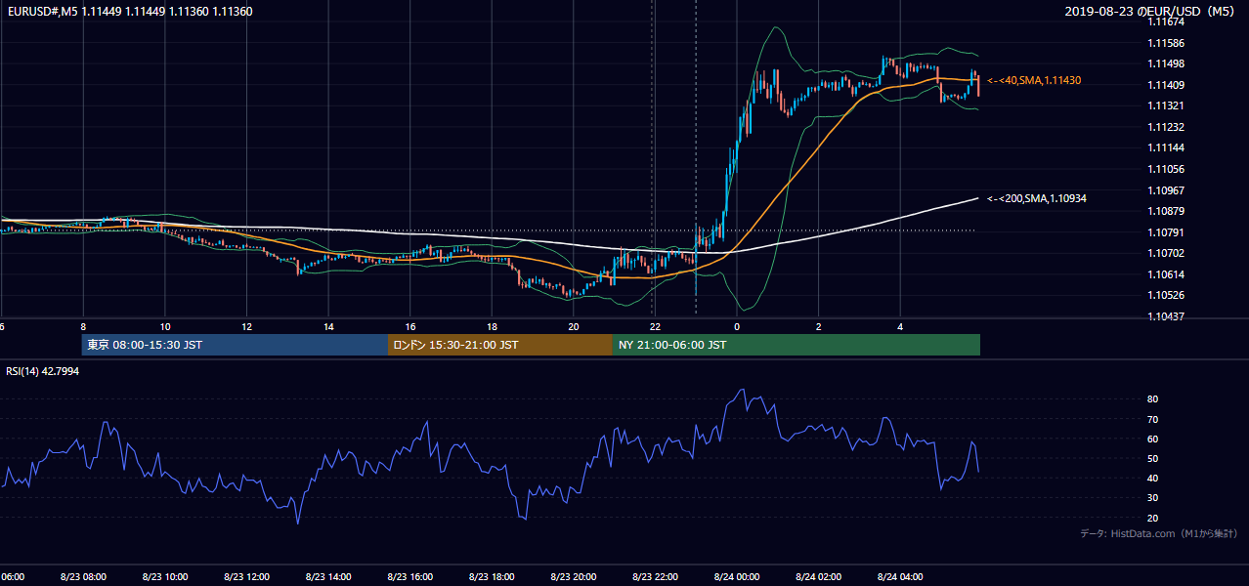The height and width of the screenshot is (586, 1249).
Task: Click price axis value 1.11409
Action: pos(1166,85)
